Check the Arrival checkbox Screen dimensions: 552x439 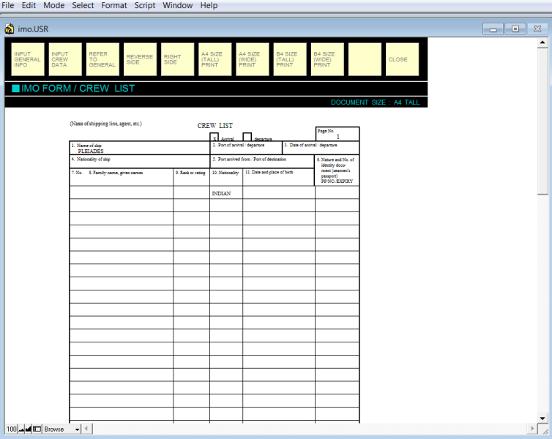[x=215, y=138]
